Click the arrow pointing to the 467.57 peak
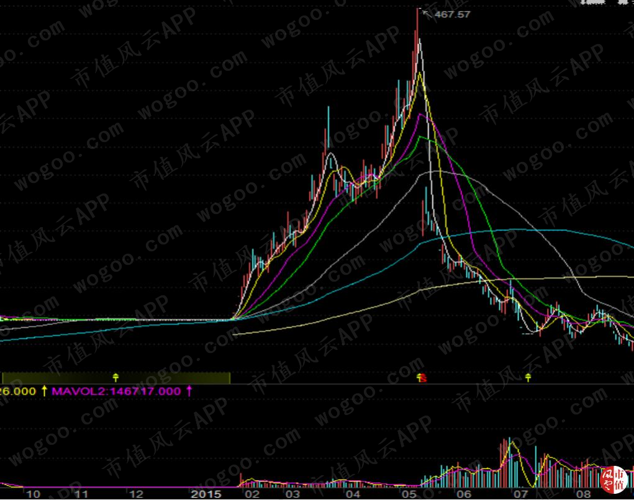634x500 pixels. click(426, 13)
